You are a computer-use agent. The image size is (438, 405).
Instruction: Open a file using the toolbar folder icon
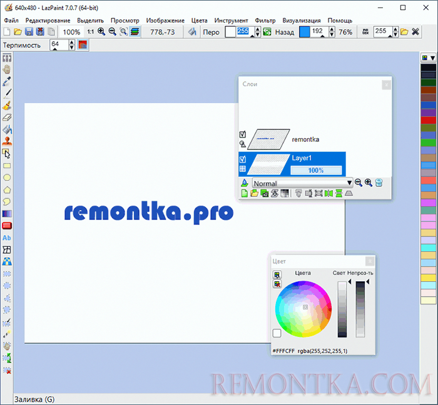(x=18, y=32)
